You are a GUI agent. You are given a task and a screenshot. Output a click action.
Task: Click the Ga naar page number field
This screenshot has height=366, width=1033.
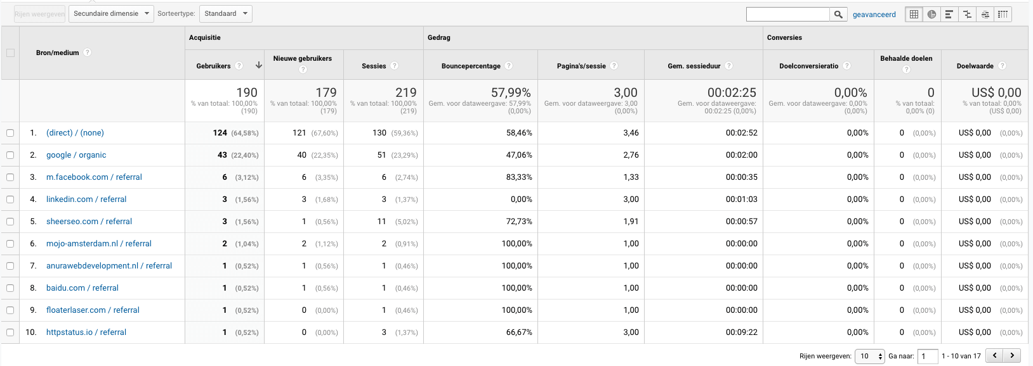[x=927, y=357]
